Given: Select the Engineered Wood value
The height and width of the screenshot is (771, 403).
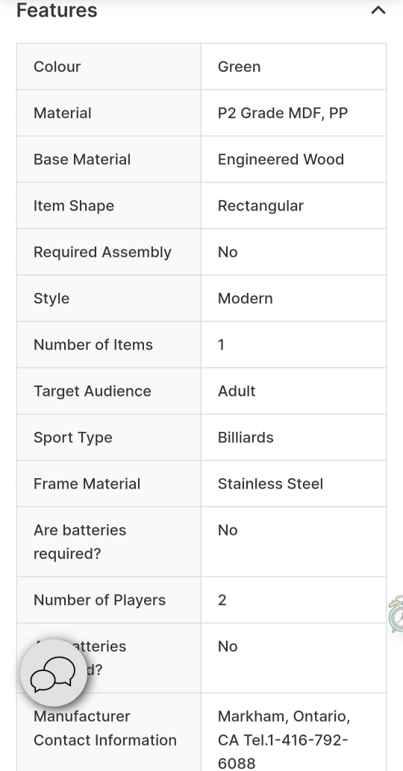Looking at the screenshot, I should [x=281, y=159].
